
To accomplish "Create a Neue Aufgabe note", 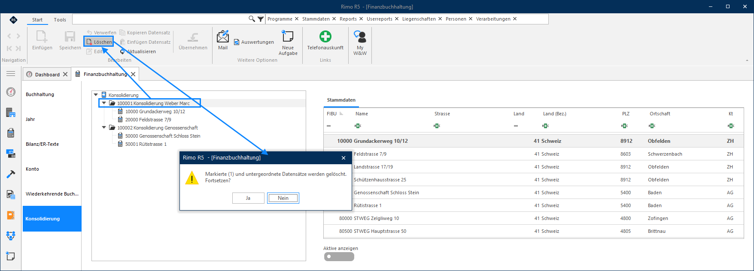I will click(x=288, y=43).
